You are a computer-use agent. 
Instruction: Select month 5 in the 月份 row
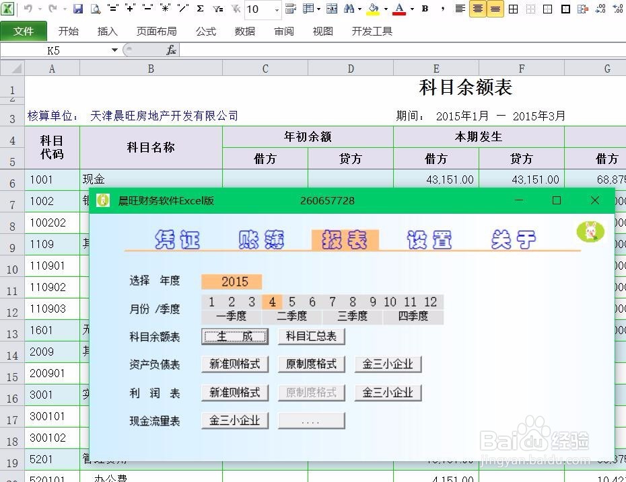[x=291, y=302]
